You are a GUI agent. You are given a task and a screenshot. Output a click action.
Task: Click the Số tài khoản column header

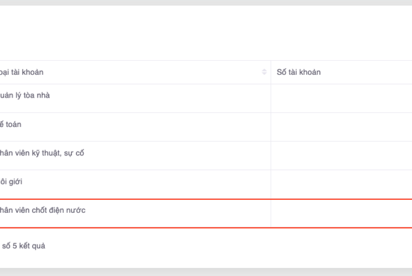[x=298, y=72]
